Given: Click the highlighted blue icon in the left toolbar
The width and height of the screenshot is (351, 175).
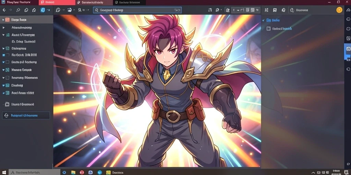Looking at the screenshot, I should pyautogui.click(x=43, y=10).
